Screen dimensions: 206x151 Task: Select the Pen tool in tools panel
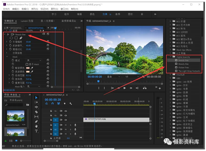(x=36, y=121)
